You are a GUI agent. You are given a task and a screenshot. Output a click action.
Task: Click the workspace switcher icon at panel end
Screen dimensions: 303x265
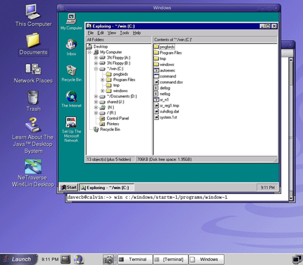297,260
